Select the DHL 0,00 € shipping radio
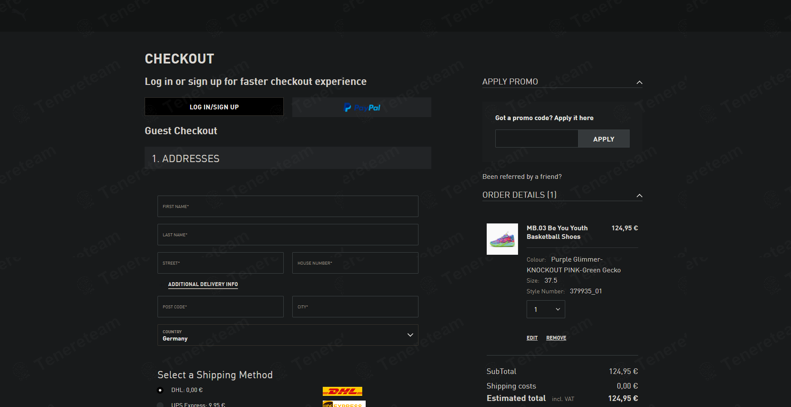Image resolution: width=791 pixels, height=407 pixels. click(x=160, y=390)
